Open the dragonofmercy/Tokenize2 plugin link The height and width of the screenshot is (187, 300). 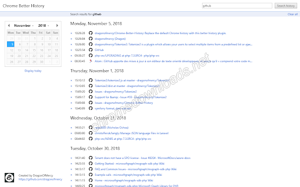tap(173, 44)
